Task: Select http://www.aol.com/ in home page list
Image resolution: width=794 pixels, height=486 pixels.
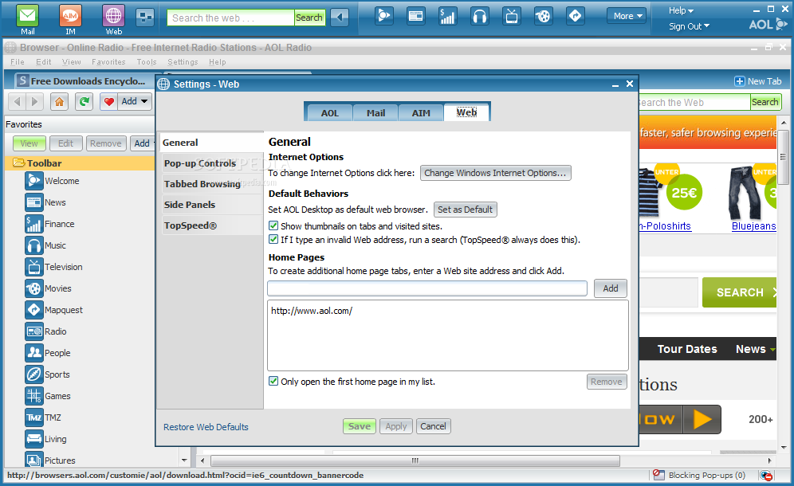Action: 312,311
